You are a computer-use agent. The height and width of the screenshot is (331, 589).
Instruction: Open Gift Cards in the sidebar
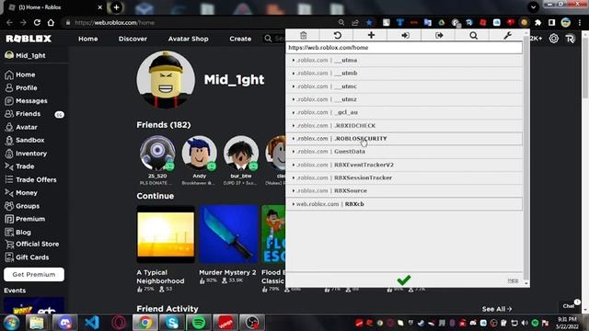(27, 257)
